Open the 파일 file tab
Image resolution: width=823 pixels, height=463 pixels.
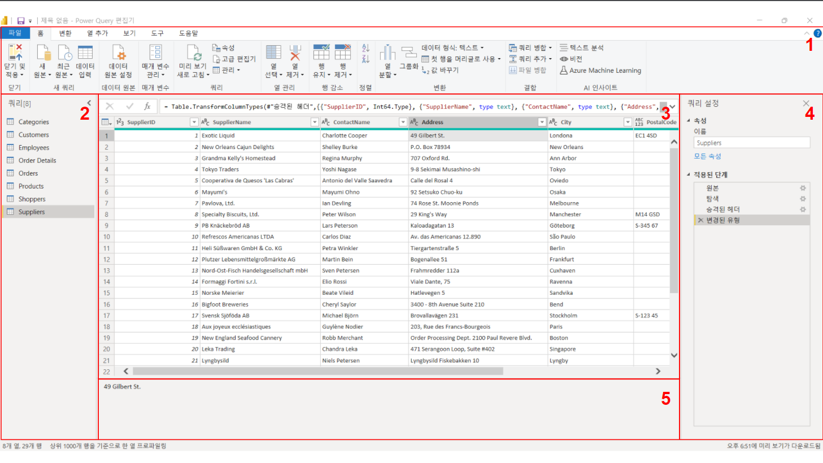[15, 33]
